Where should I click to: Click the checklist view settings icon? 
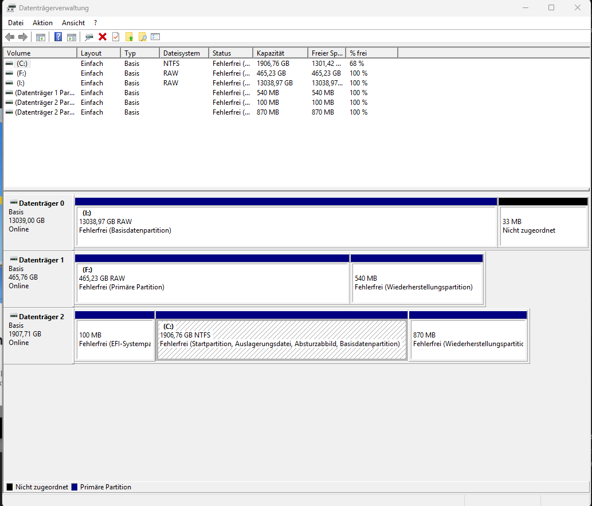coord(155,37)
